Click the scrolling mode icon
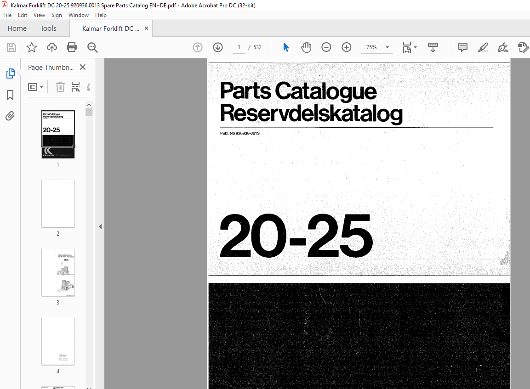The height and width of the screenshot is (389, 530). [433, 47]
